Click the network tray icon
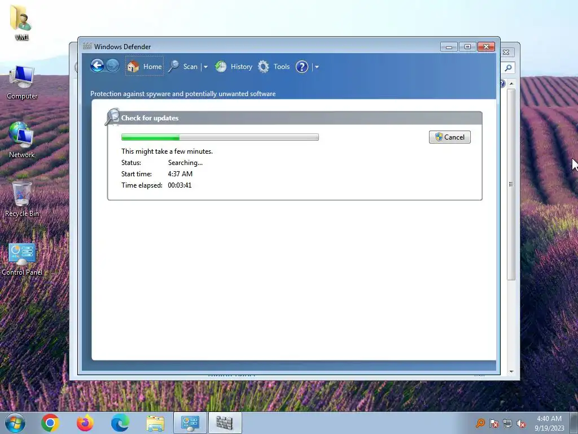The width and height of the screenshot is (578, 434). point(507,423)
